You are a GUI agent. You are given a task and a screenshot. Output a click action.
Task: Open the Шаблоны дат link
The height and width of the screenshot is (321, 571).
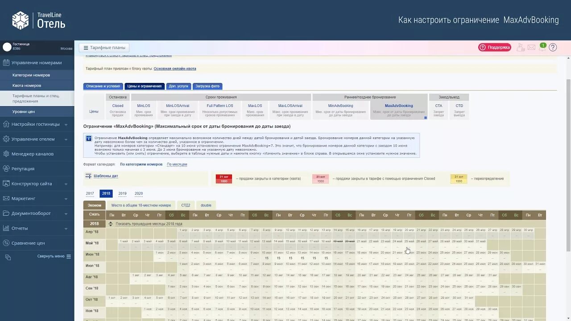click(x=106, y=176)
